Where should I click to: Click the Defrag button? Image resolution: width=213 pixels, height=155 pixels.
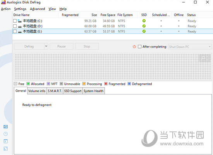[x=29, y=46]
